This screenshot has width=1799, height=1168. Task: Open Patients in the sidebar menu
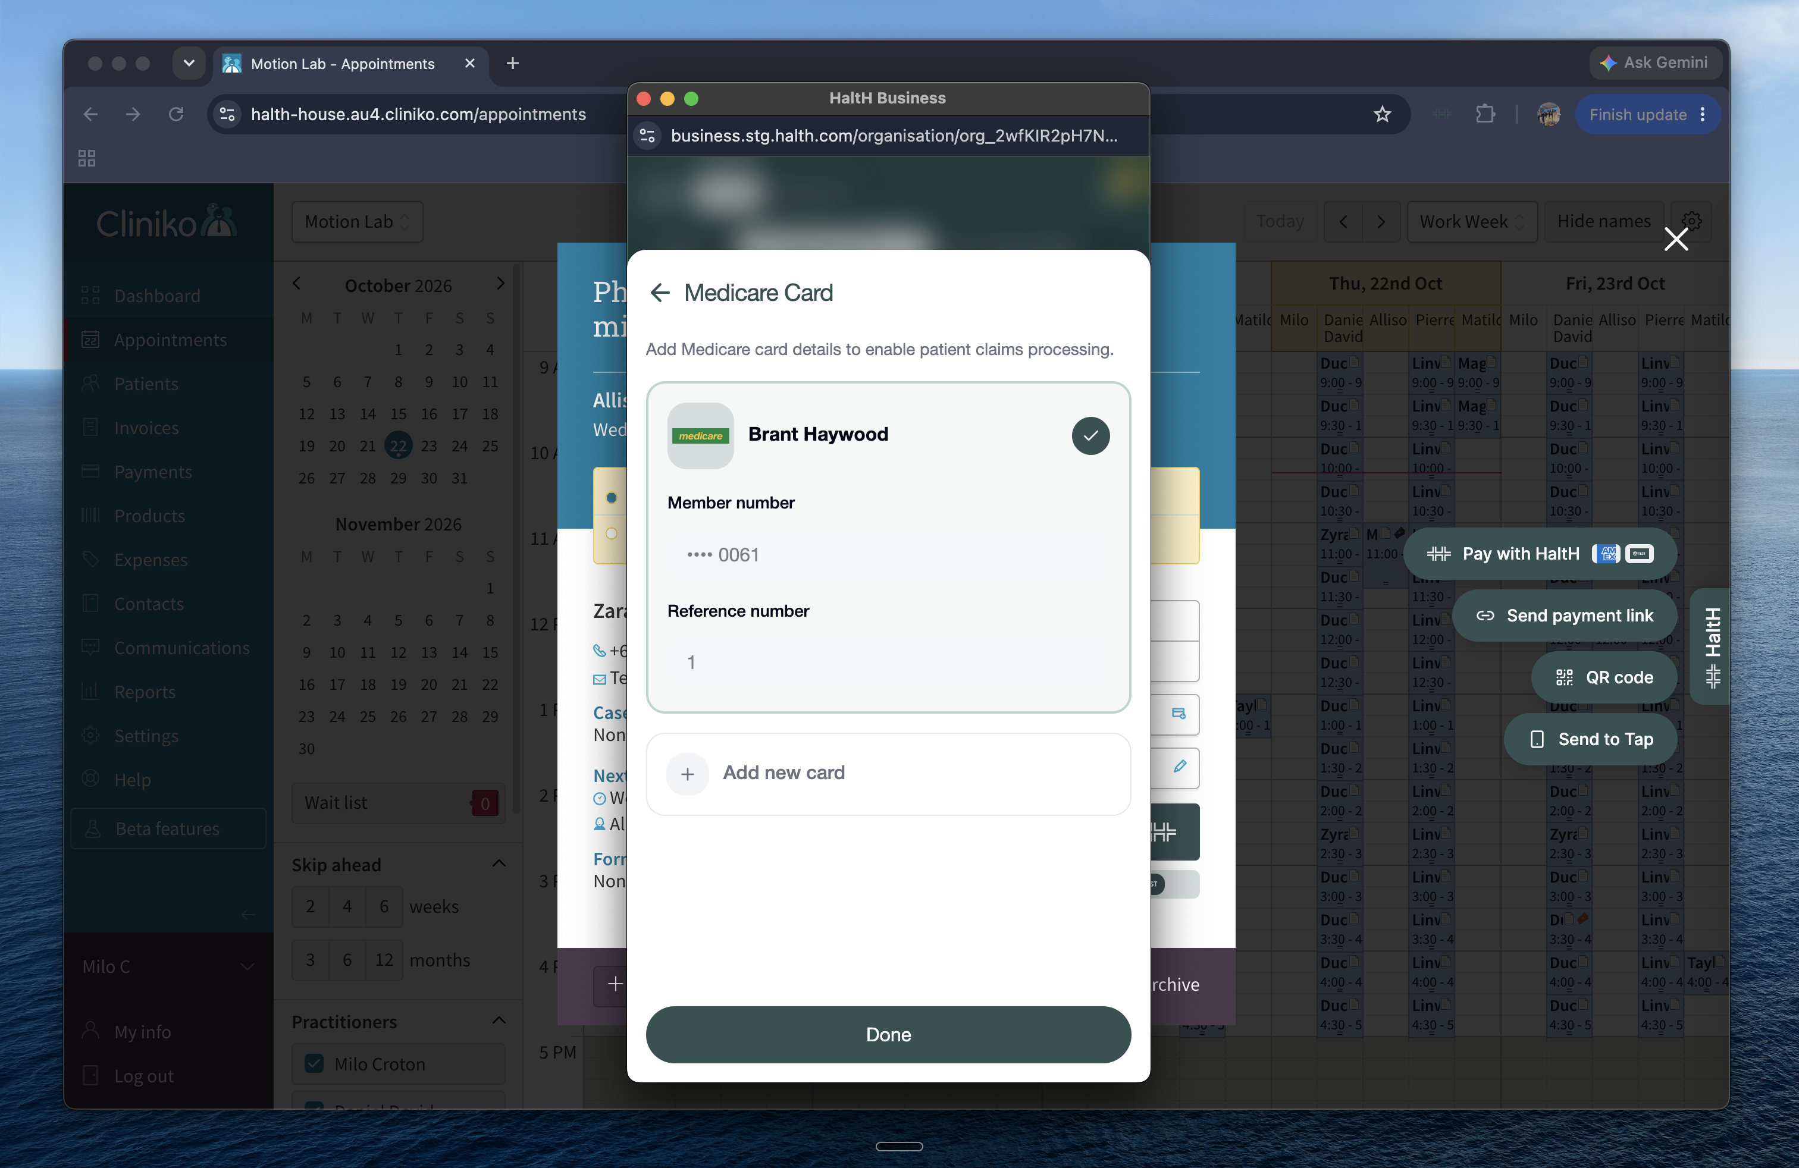[x=146, y=384]
